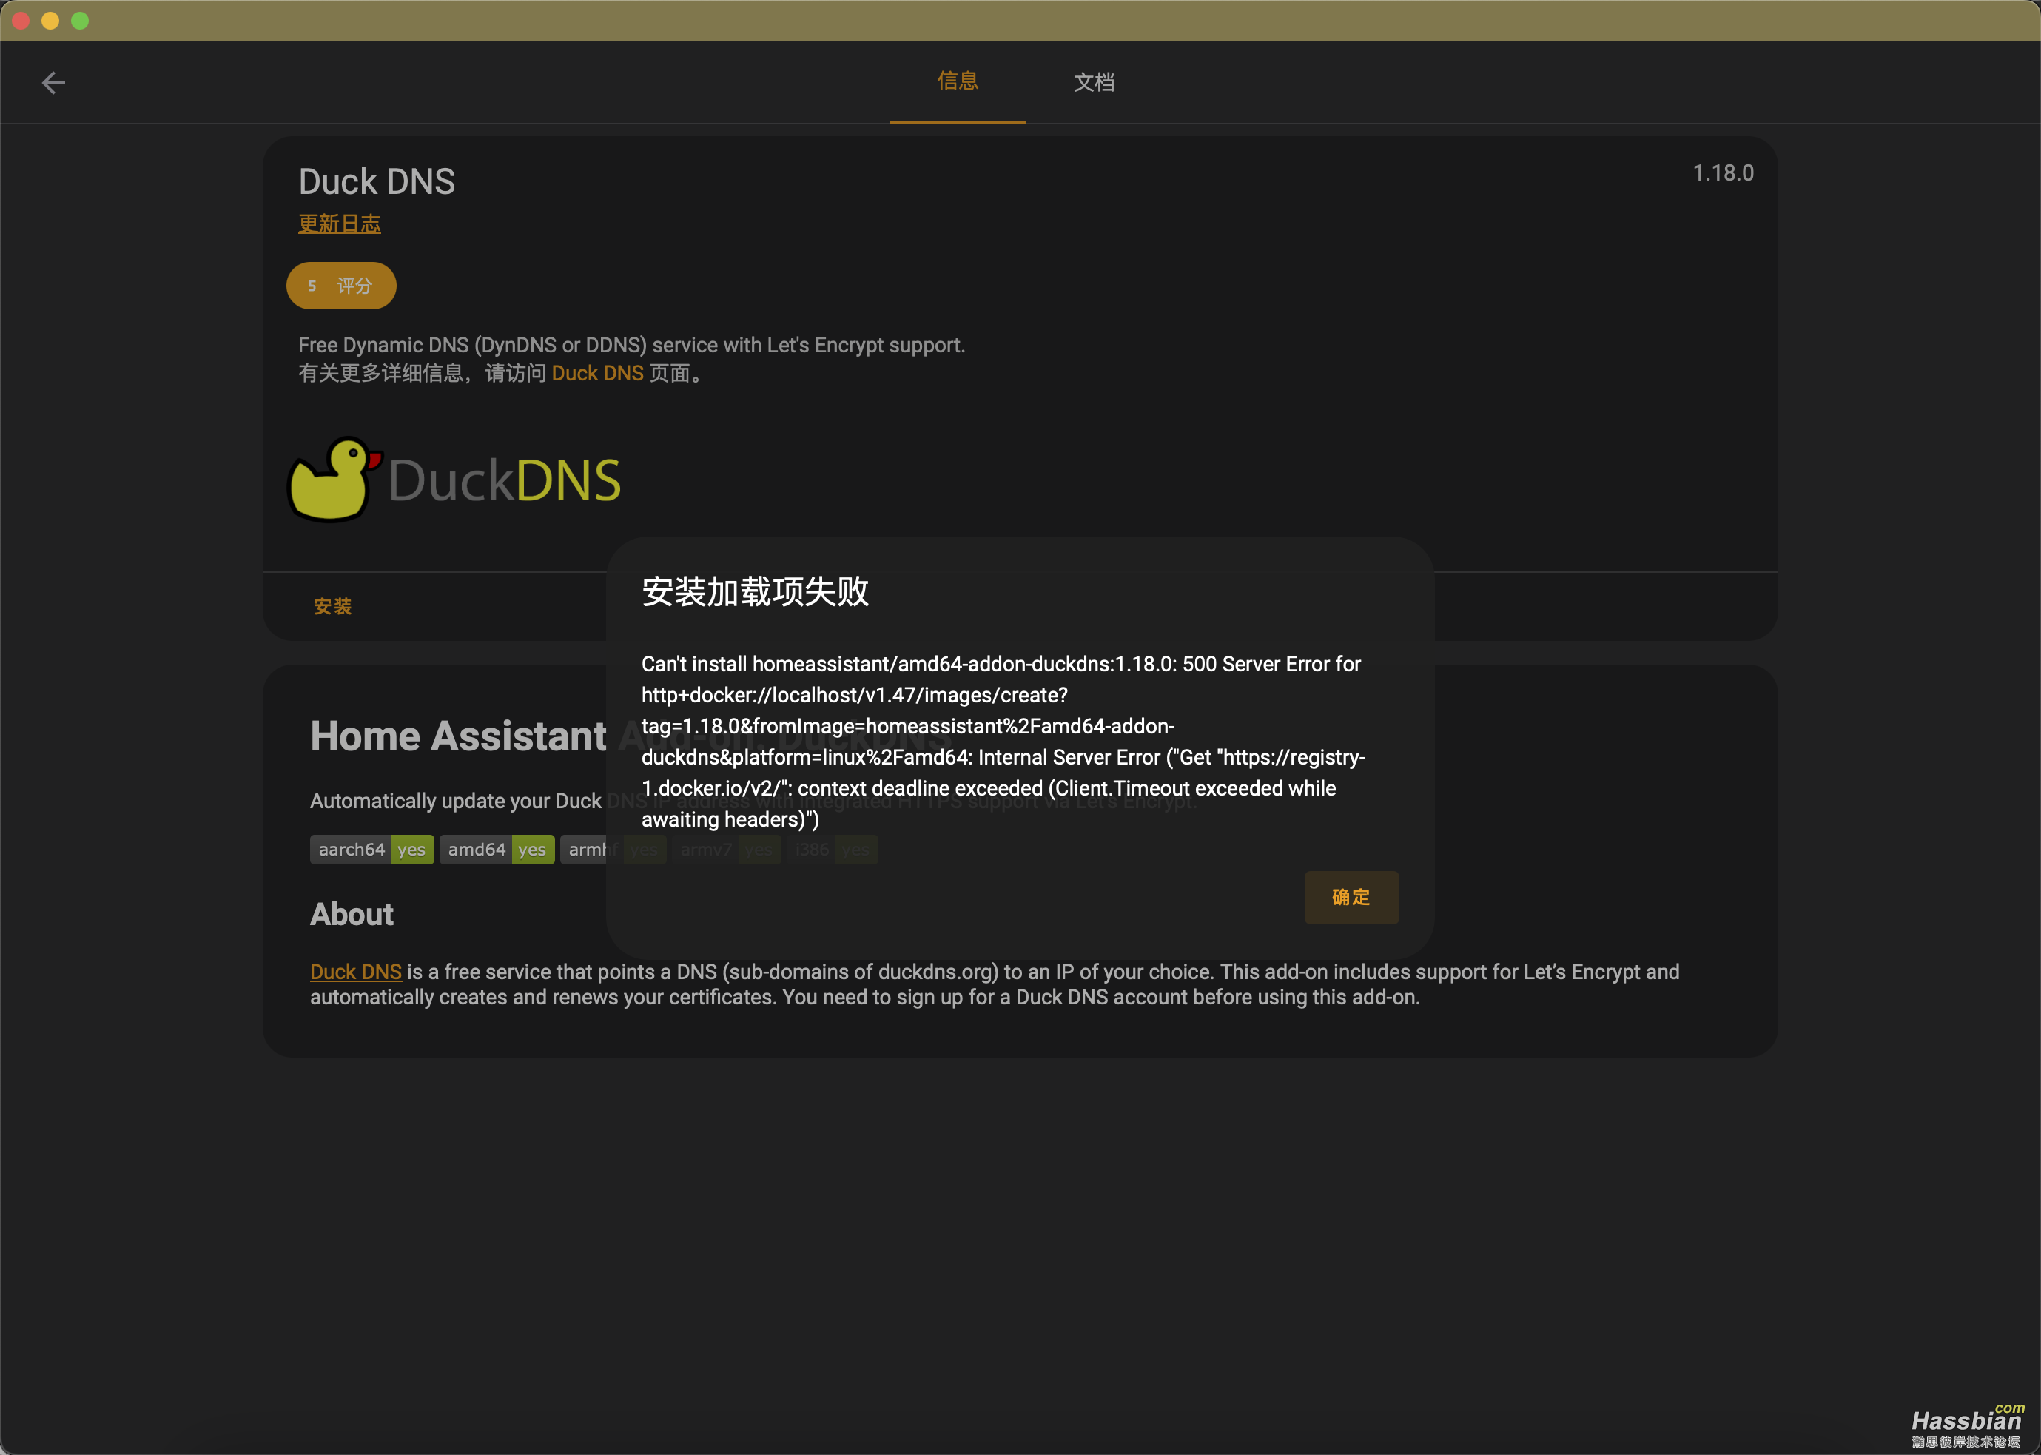Click the version number 1.18.0
Screen dimensions: 2041x1455
(1723, 173)
